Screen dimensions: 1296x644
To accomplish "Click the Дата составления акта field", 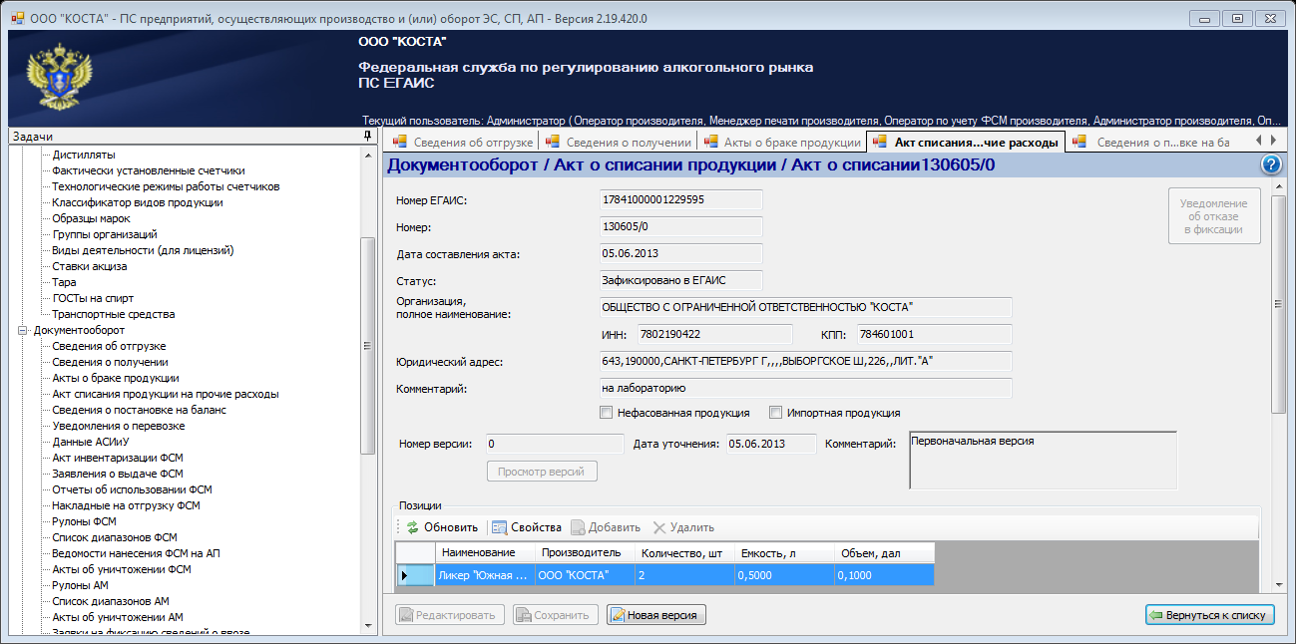I will click(680, 253).
